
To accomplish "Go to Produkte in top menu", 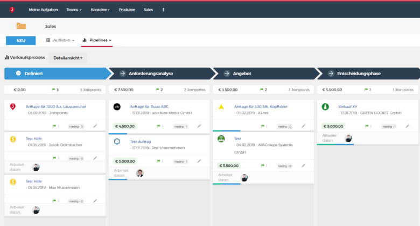I will (127, 10).
